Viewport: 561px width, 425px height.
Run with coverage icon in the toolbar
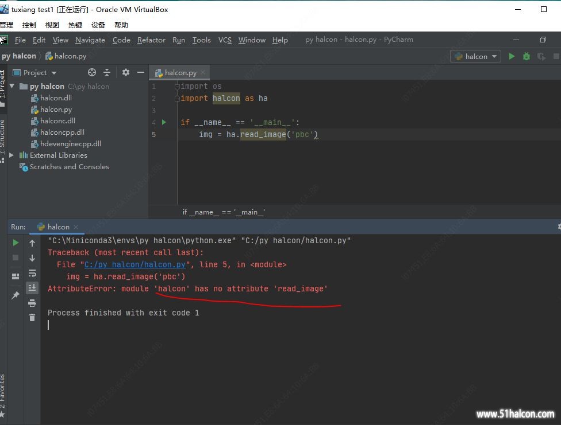point(541,56)
